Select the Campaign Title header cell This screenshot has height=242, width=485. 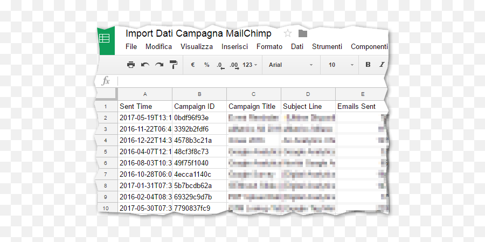254,107
